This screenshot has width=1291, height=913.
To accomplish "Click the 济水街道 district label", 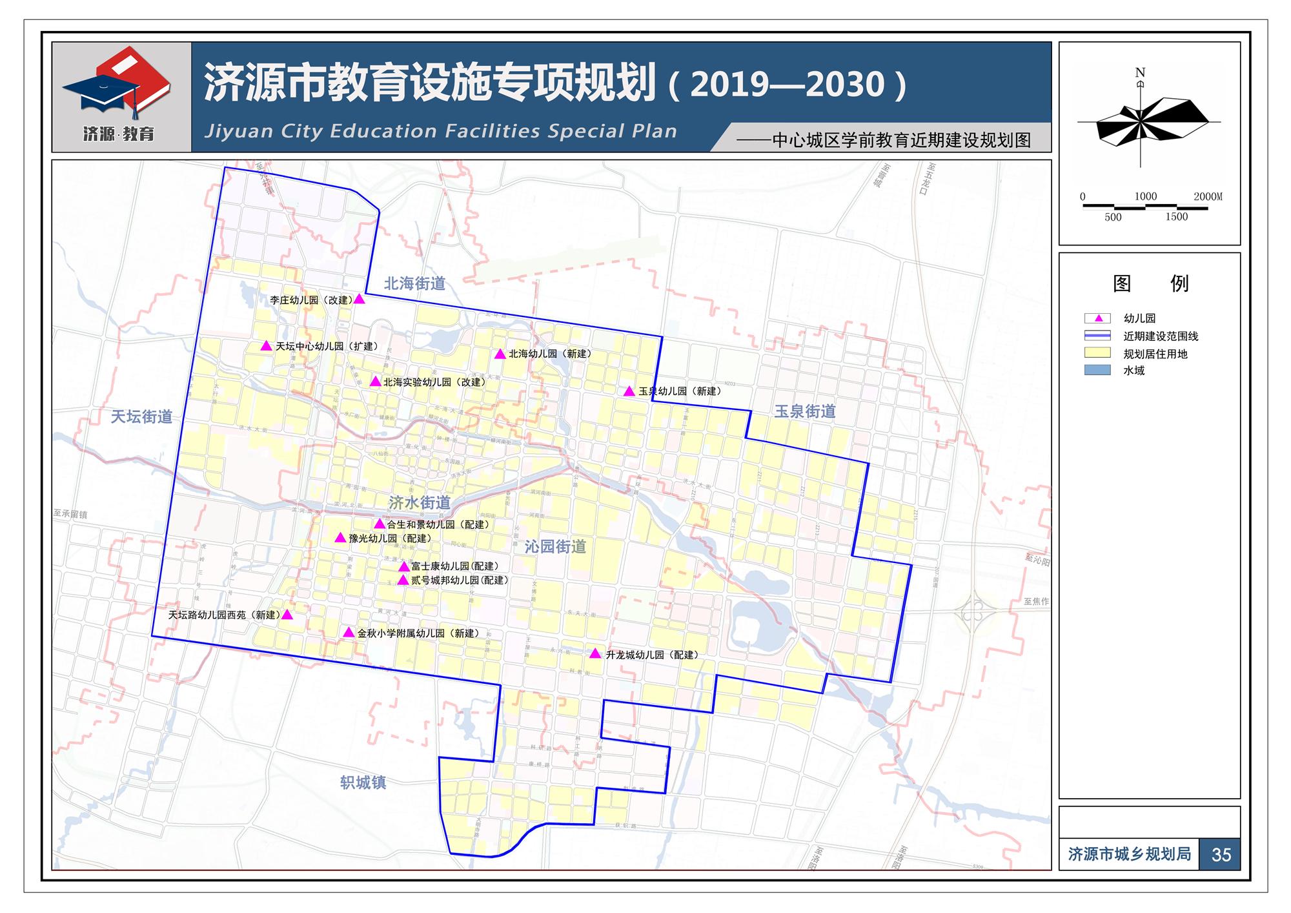I will (x=420, y=502).
